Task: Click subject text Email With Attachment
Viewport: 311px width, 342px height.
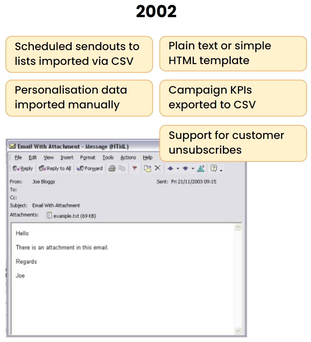Action: [x=56, y=206]
